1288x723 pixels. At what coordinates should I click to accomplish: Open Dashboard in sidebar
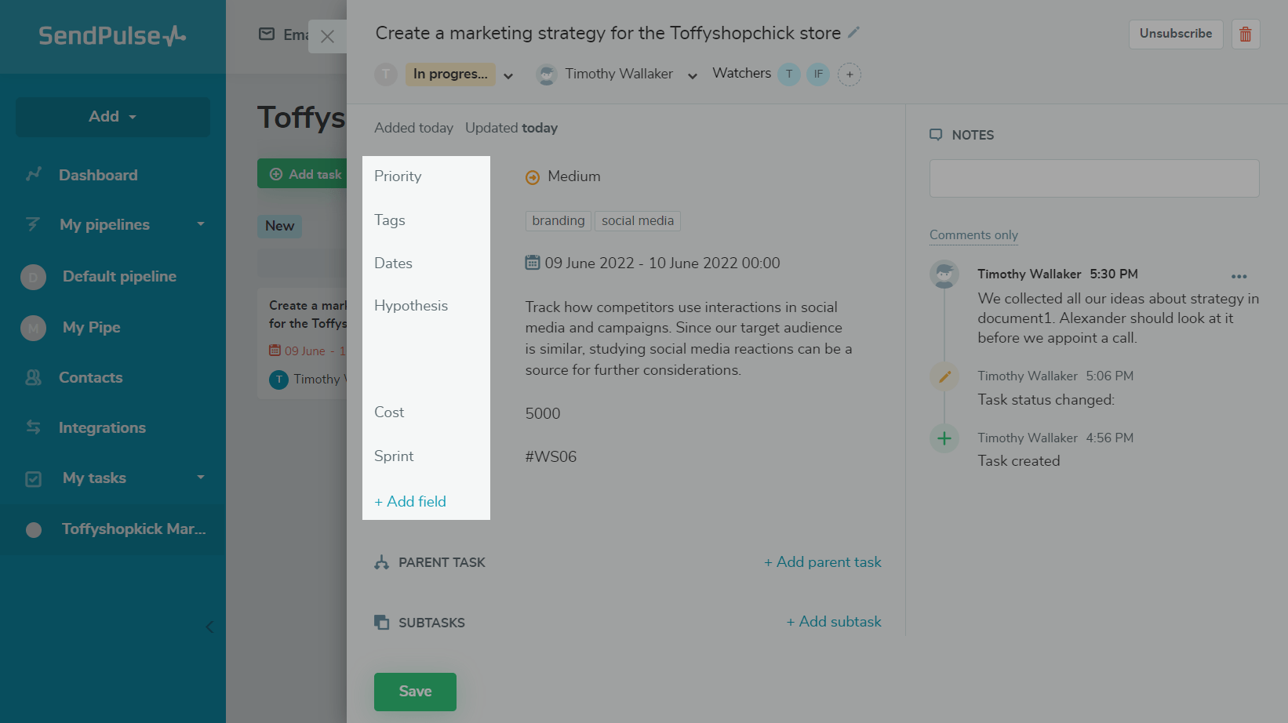click(98, 175)
